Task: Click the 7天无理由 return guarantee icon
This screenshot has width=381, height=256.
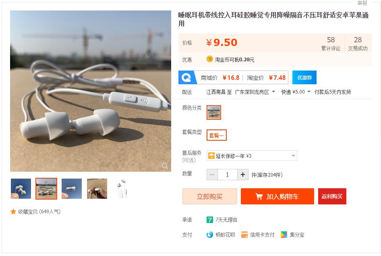Action: [x=209, y=220]
